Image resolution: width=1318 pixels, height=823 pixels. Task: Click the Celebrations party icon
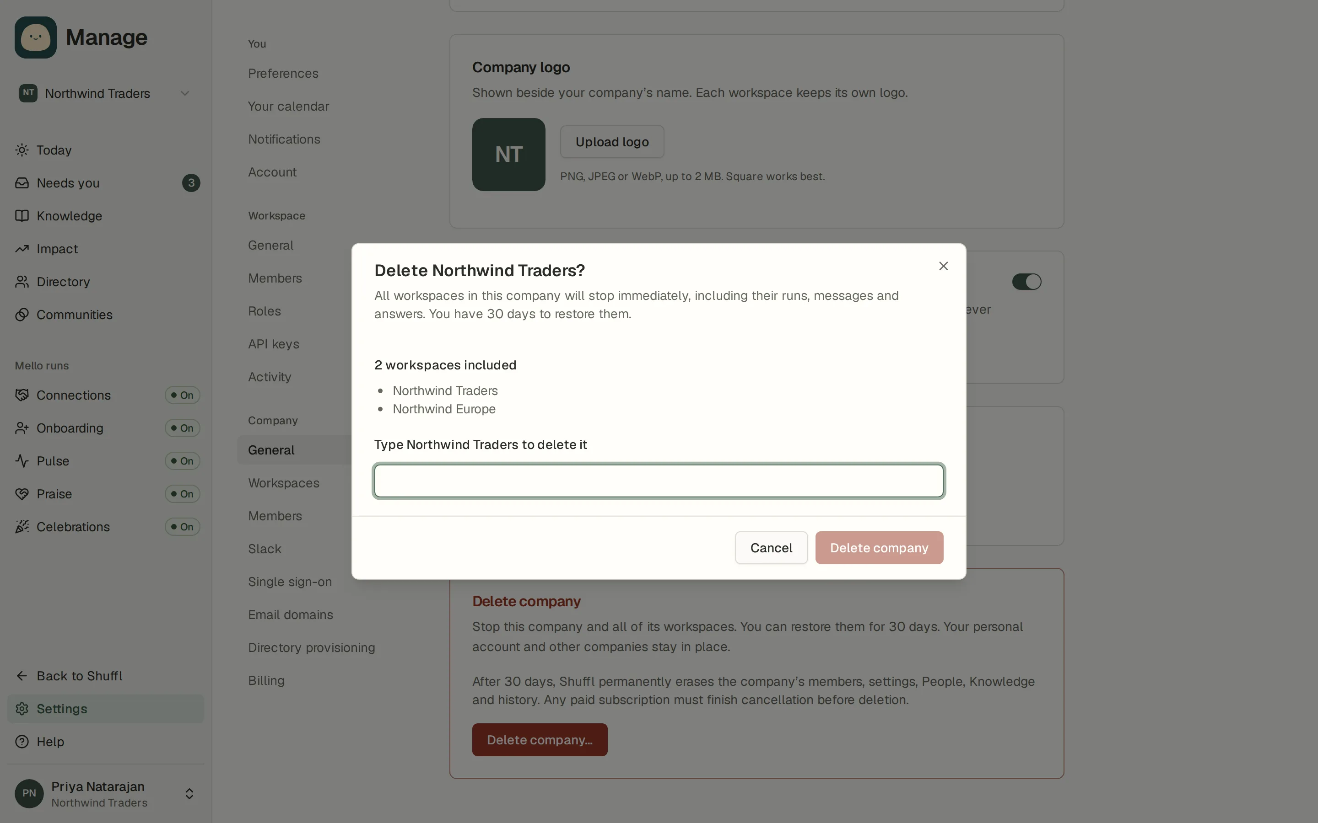(x=22, y=527)
